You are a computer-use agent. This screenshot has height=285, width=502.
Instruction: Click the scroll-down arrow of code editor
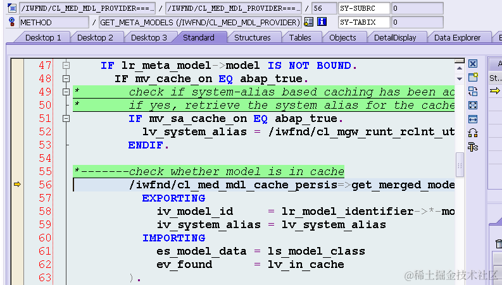460,78
